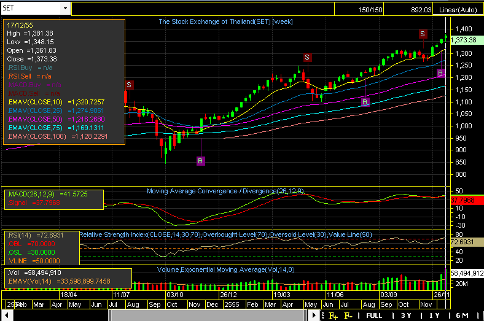Click the .RSI.Sell = n/a legend entry
The width and height of the screenshot is (484, 321).
[x=29, y=77]
